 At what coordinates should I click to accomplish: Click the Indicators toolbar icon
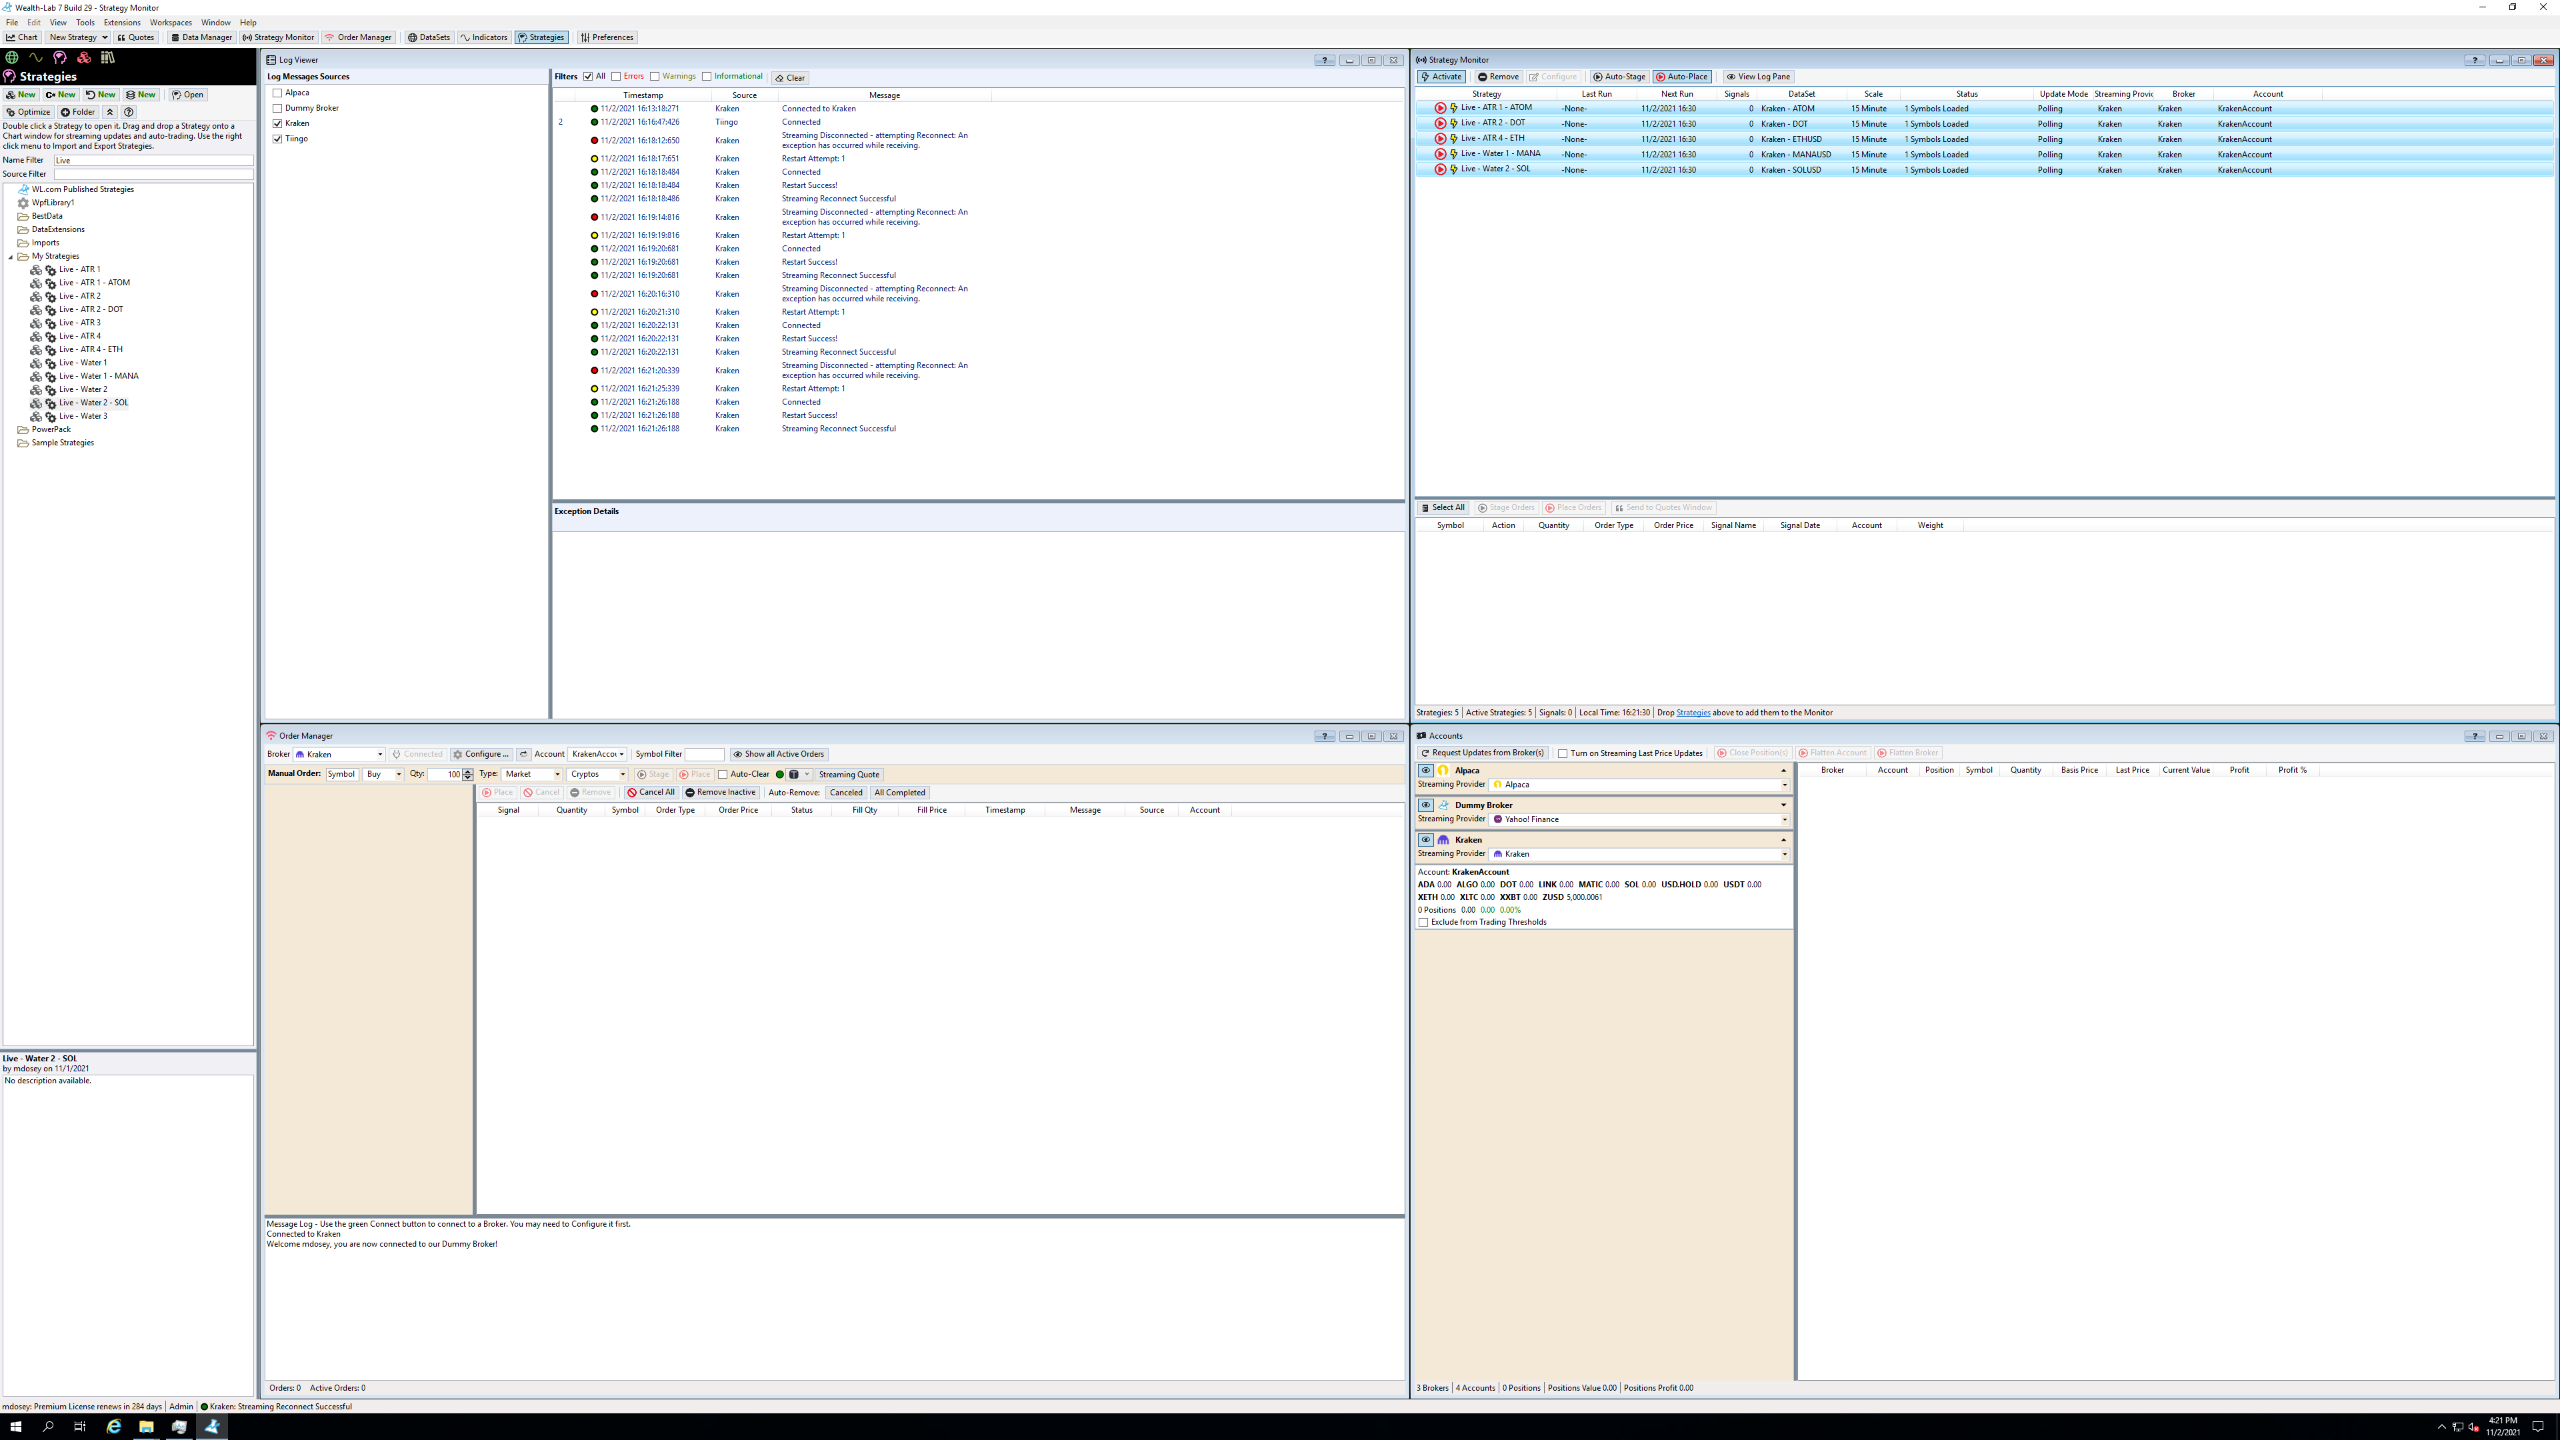484,37
